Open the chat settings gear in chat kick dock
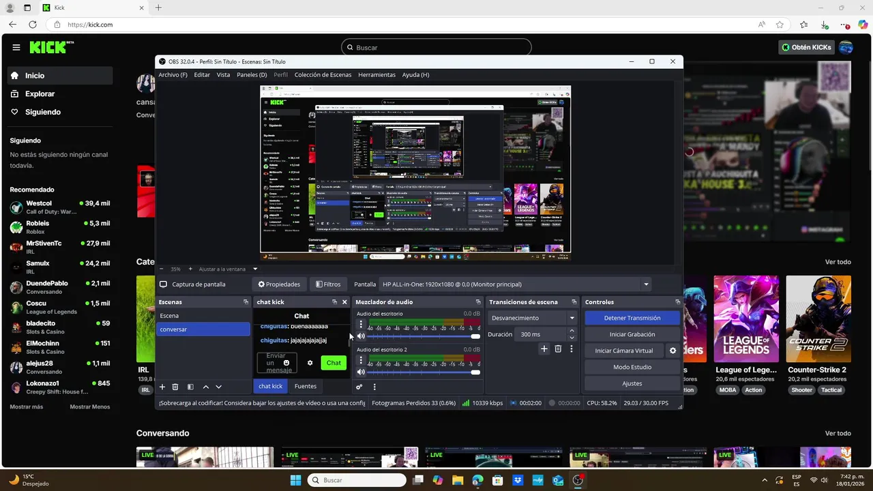Viewport: 873px width, 491px height. pos(310,363)
